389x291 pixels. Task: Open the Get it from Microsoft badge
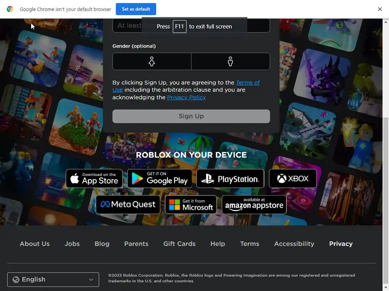191,205
